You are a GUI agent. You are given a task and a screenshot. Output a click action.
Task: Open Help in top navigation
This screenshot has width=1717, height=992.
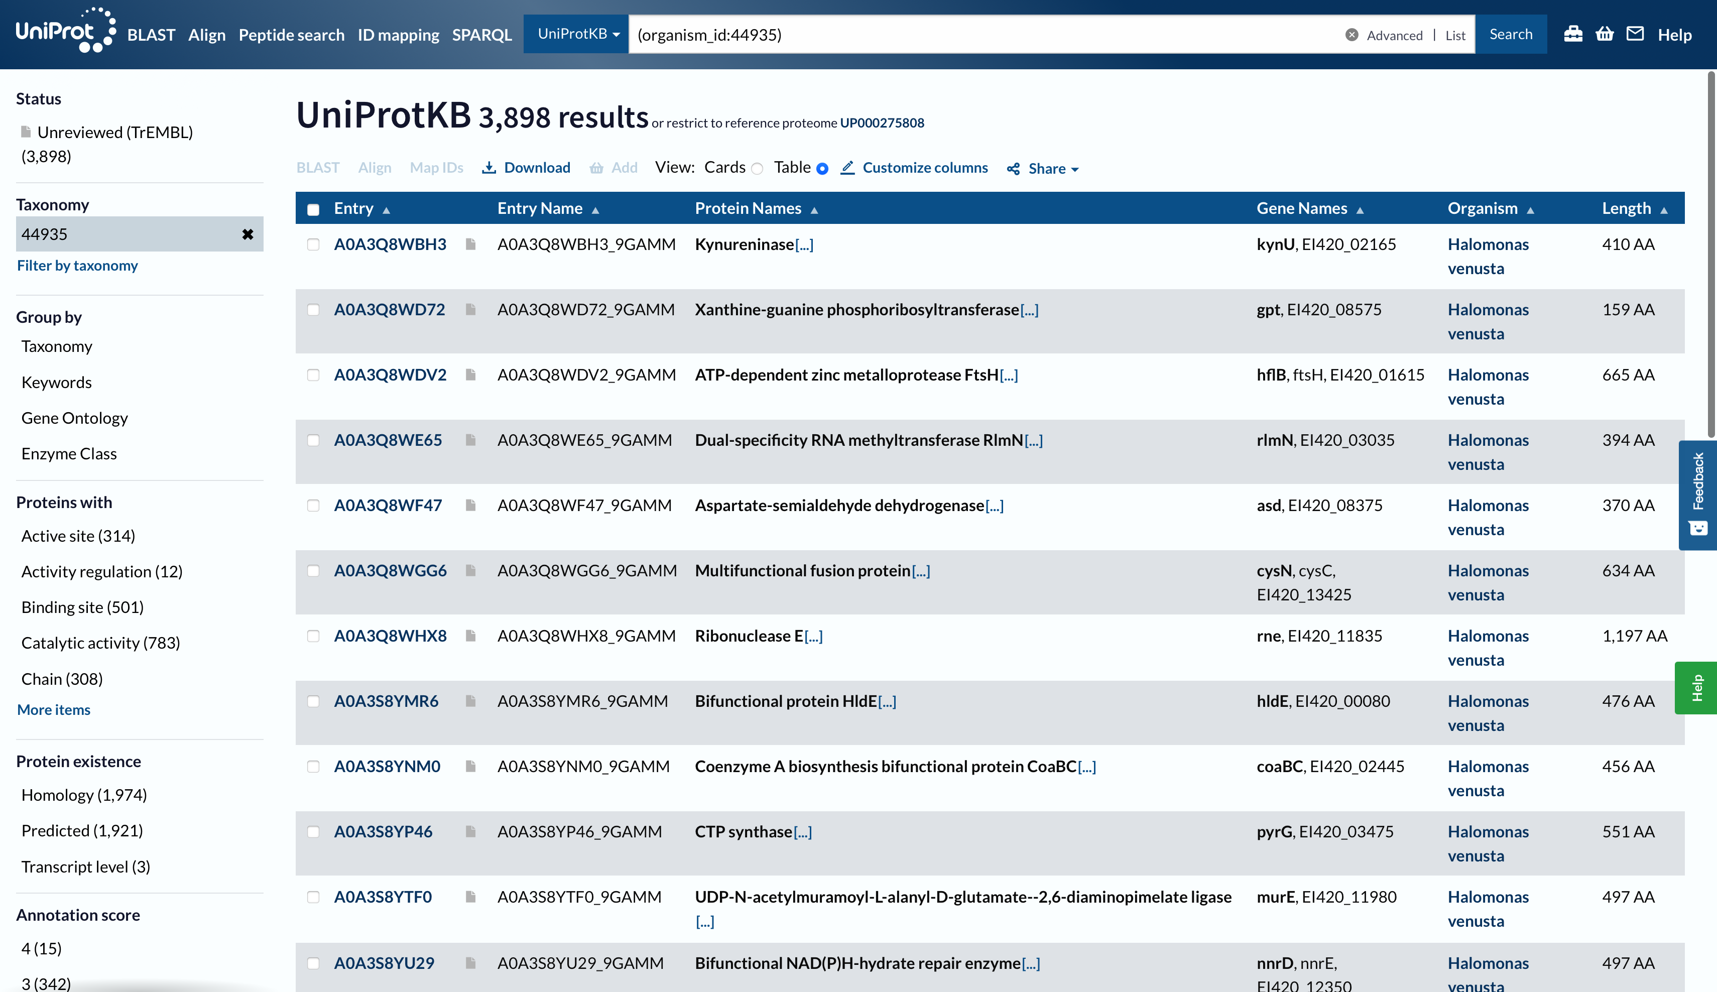[x=1675, y=35]
